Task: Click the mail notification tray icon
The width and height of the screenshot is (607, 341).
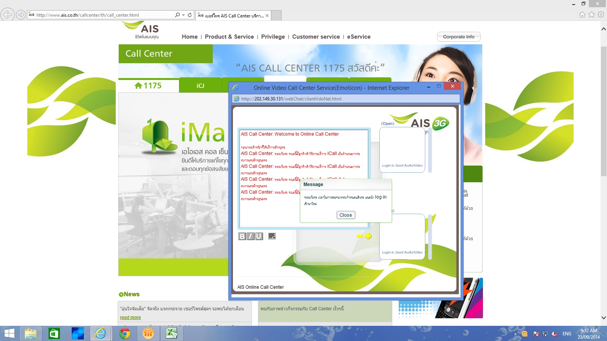Action: pos(525,334)
